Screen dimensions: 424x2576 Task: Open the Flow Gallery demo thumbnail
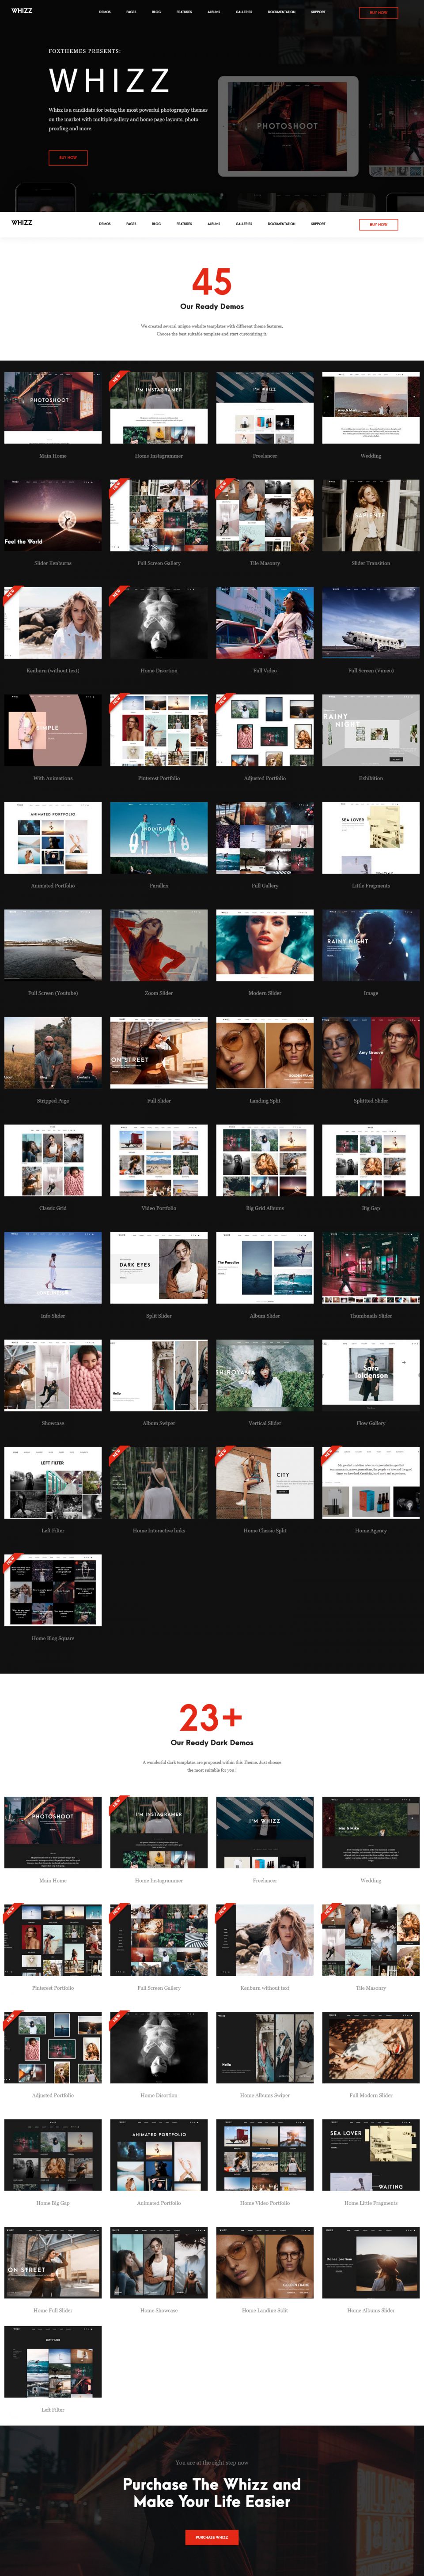point(370,1375)
